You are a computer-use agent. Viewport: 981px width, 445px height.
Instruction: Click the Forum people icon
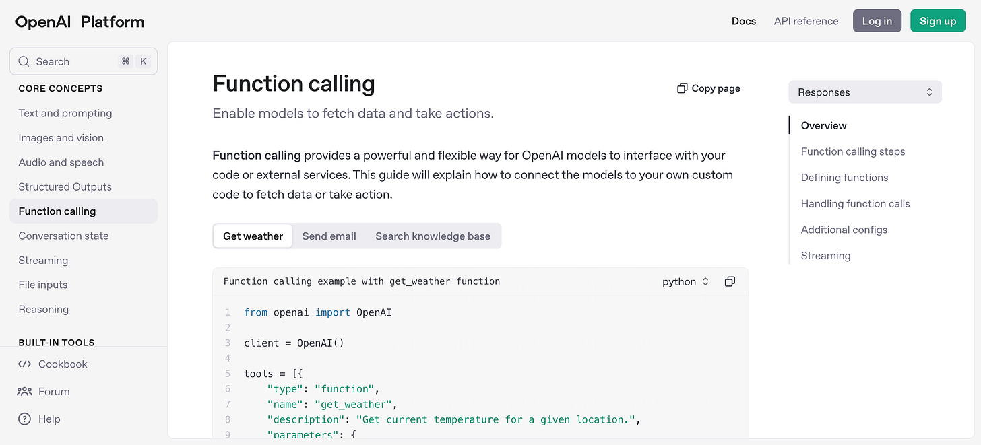24,391
